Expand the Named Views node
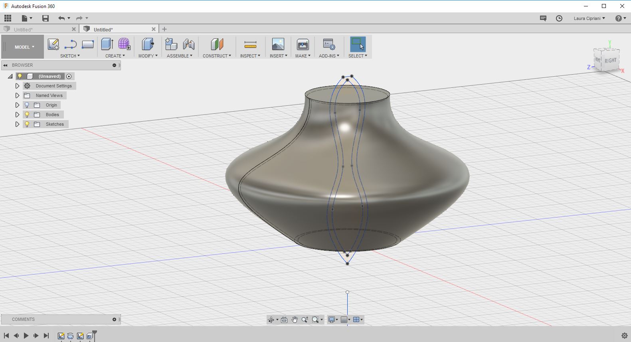631x342 pixels. (x=17, y=95)
